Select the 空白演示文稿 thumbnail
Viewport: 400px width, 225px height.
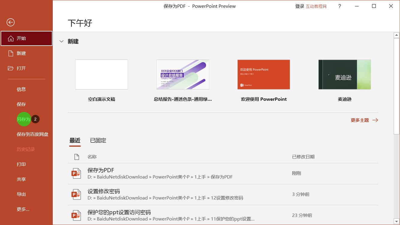click(101, 74)
